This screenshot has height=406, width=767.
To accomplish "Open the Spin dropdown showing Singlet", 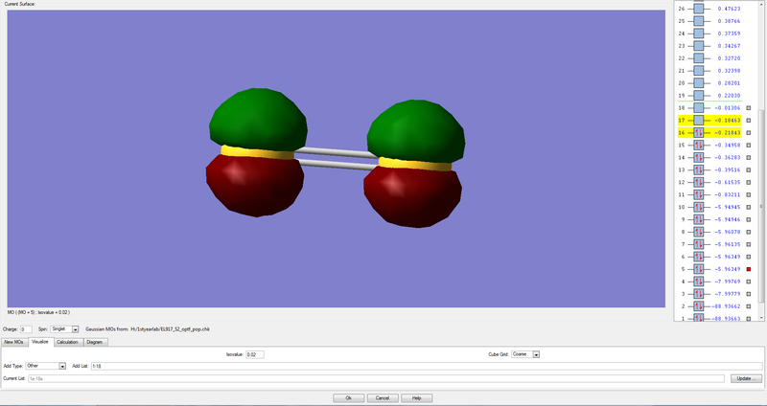I will [x=76, y=328].
